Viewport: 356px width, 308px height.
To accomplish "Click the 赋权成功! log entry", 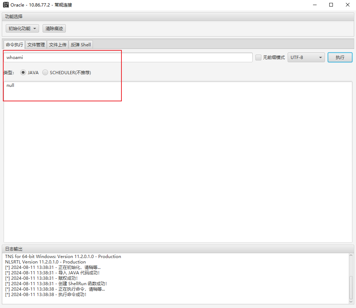I will [x=41, y=278].
